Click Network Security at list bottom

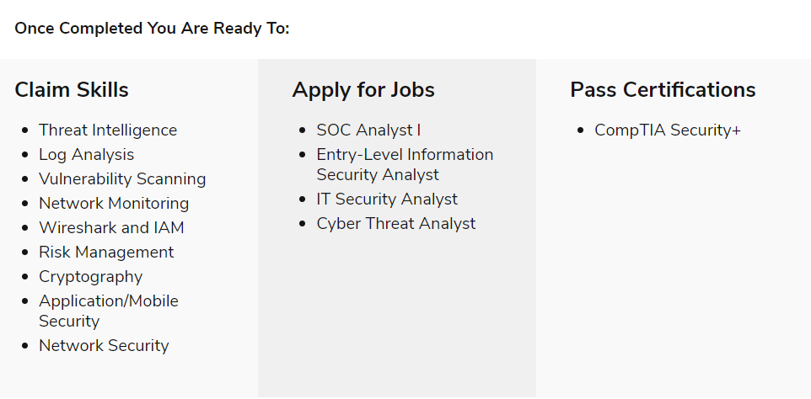click(x=104, y=345)
